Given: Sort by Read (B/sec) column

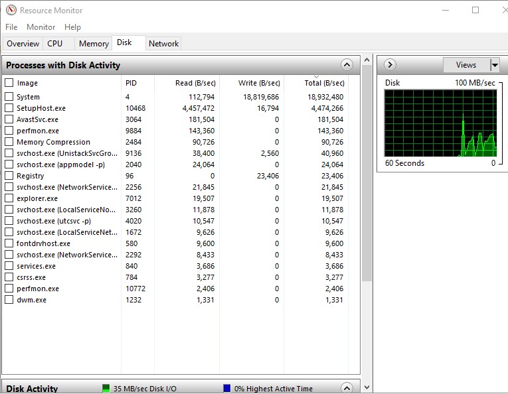Looking at the screenshot, I should (x=187, y=83).
